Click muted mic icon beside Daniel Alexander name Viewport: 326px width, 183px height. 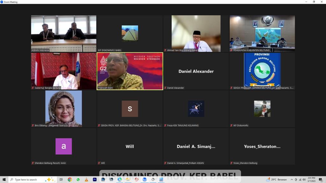click(x=165, y=88)
